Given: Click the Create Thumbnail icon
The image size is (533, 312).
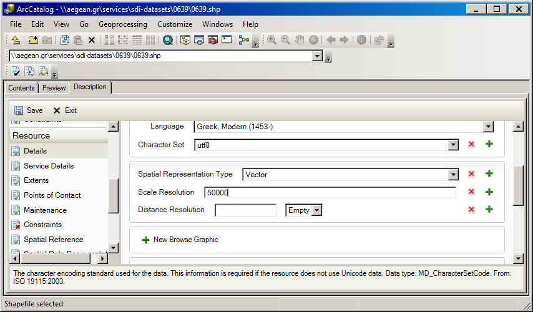Looking at the screenshot, I should [x=379, y=40].
